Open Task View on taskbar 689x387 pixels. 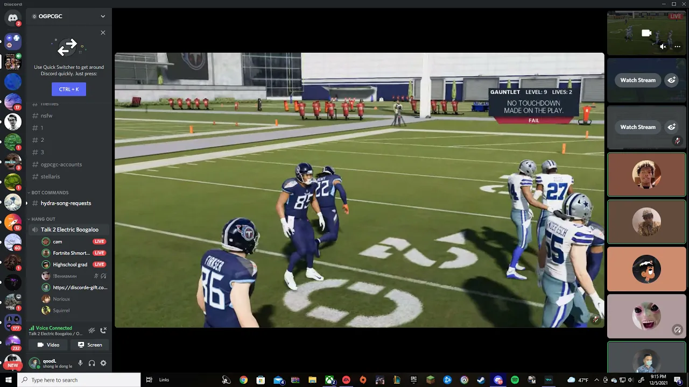[x=149, y=380]
